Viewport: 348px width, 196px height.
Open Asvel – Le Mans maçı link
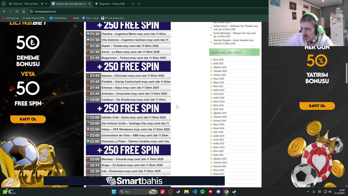130,52
